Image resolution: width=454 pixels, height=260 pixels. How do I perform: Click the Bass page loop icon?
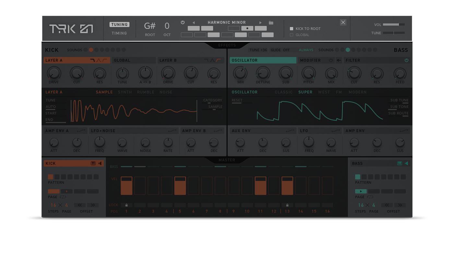tap(370, 197)
